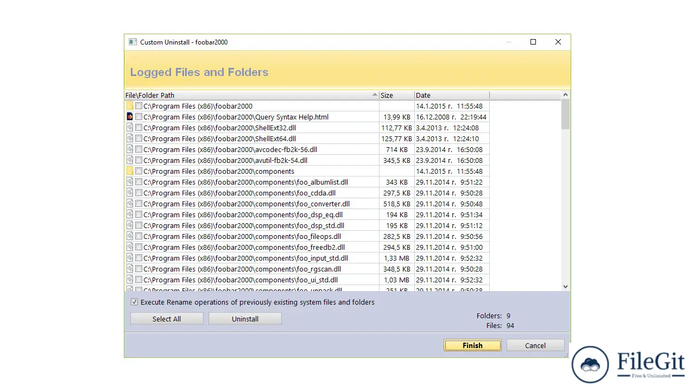The height and width of the screenshot is (391, 695).
Task: Select the foo_dsp_eq.dll checkbox
Action: [x=139, y=215]
